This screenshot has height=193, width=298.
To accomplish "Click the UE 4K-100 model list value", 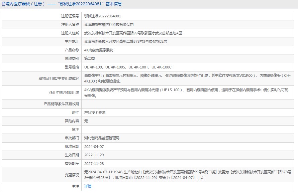I will (128, 67).
